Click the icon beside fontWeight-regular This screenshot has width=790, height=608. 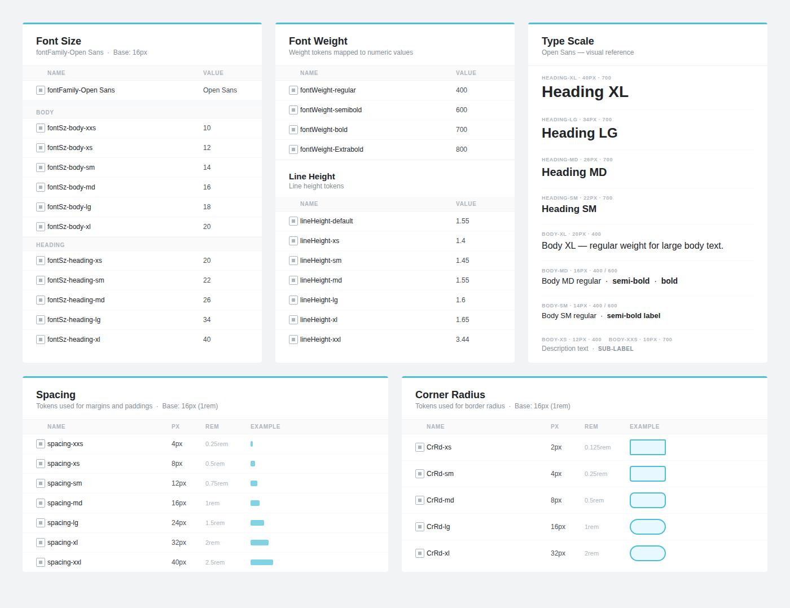coord(293,90)
